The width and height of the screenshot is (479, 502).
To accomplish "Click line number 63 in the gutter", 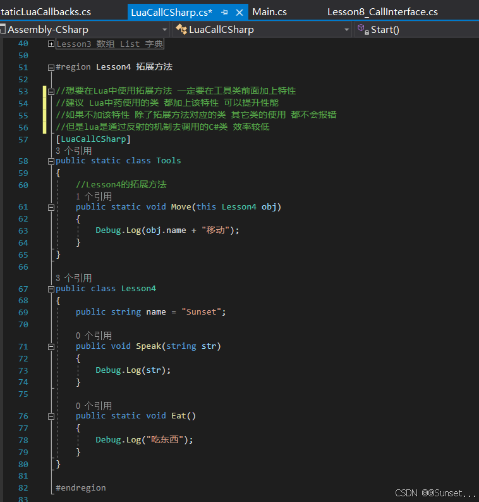I will (23, 230).
